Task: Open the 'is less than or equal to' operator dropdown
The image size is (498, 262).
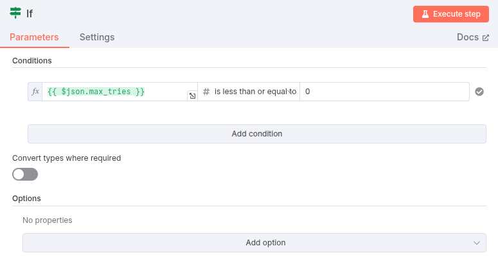Action: click(254, 92)
